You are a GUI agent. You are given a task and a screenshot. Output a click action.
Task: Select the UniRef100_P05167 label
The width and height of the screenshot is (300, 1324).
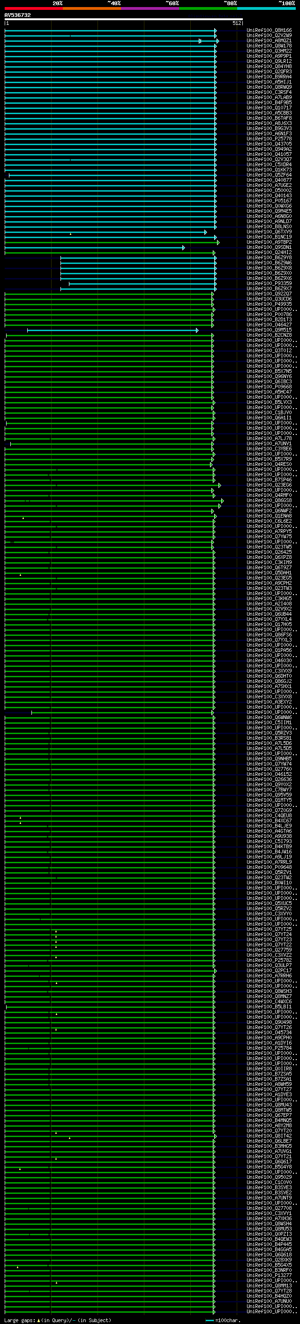point(269,201)
